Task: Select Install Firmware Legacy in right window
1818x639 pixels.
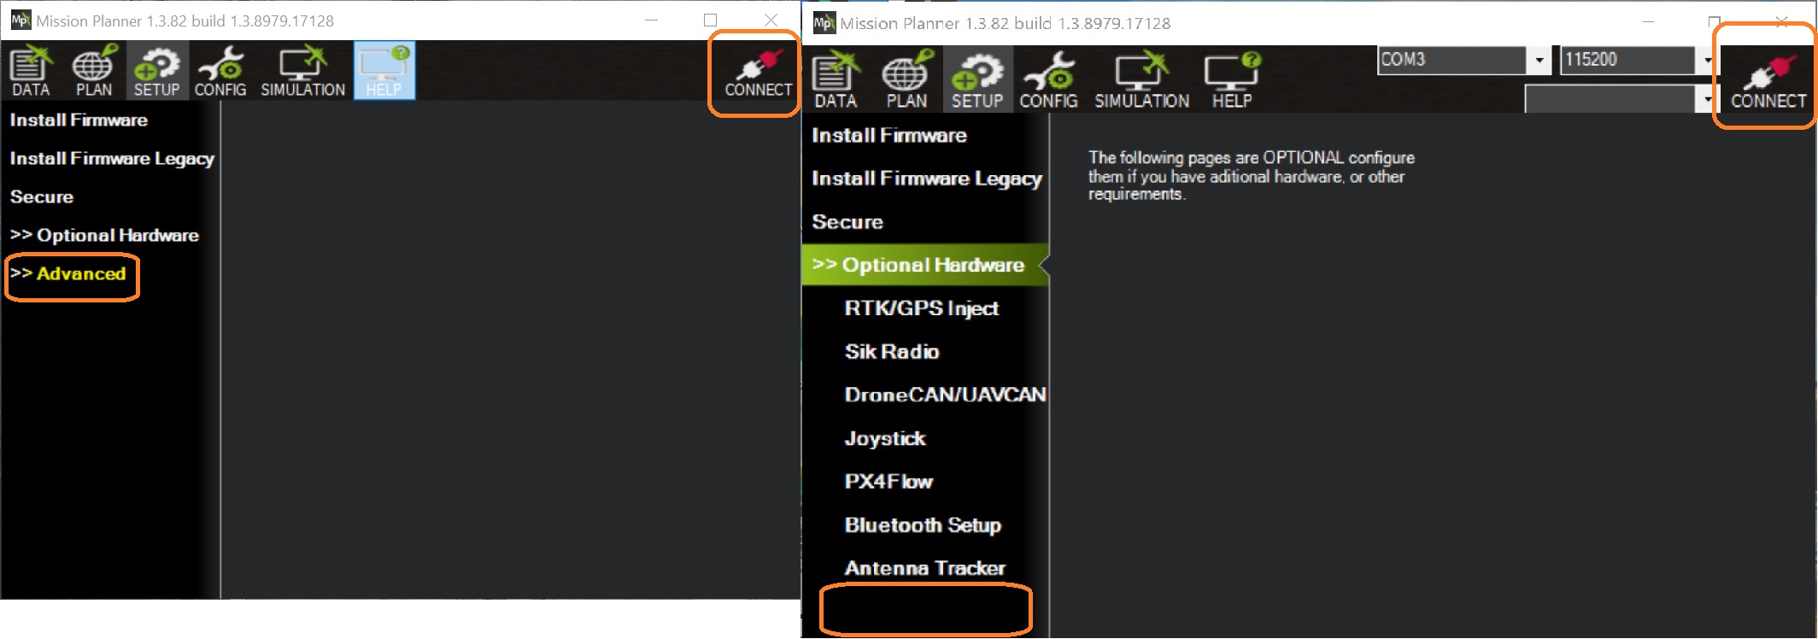Action: click(926, 179)
